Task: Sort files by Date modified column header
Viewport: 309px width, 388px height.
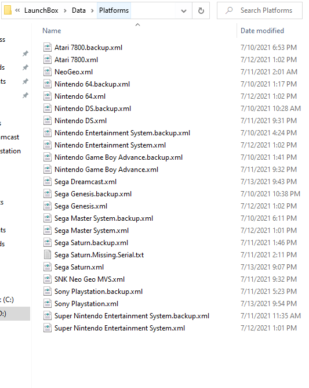Action: 262,31
